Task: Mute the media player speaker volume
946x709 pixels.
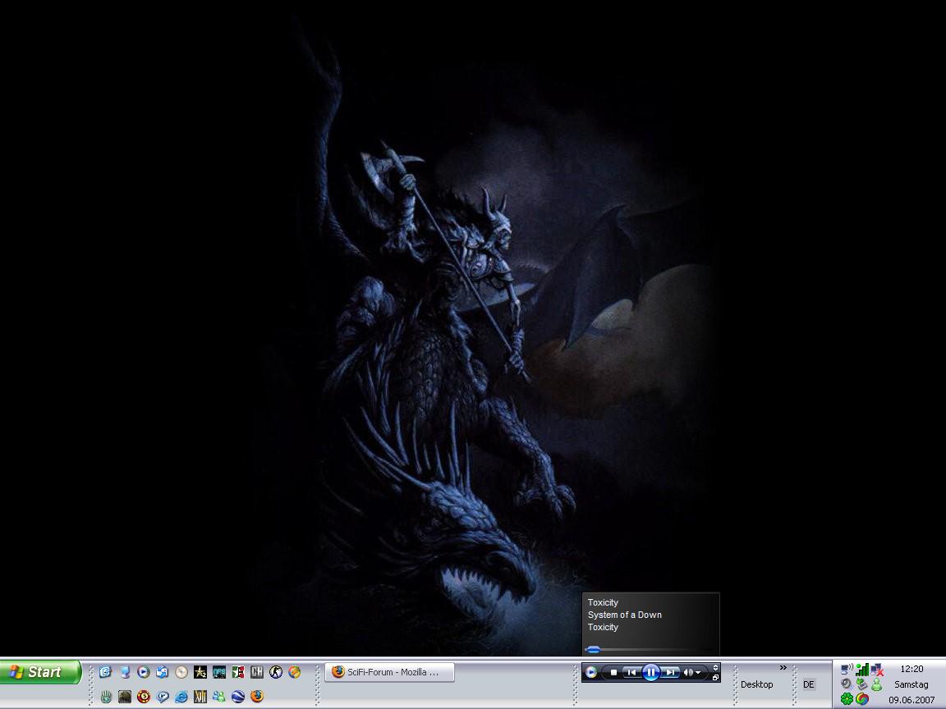Action: [x=687, y=672]
